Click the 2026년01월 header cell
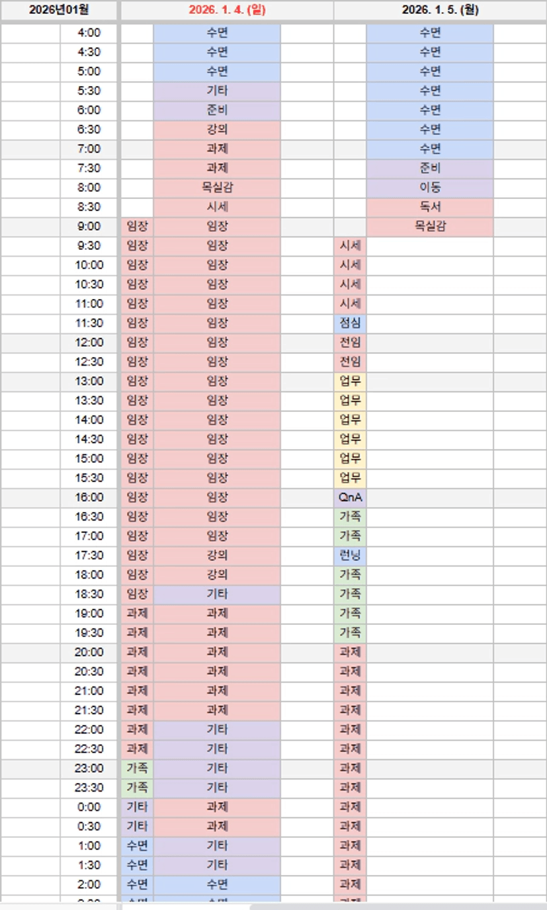Viewport: 547px width, 910px height. click(59, 10)
